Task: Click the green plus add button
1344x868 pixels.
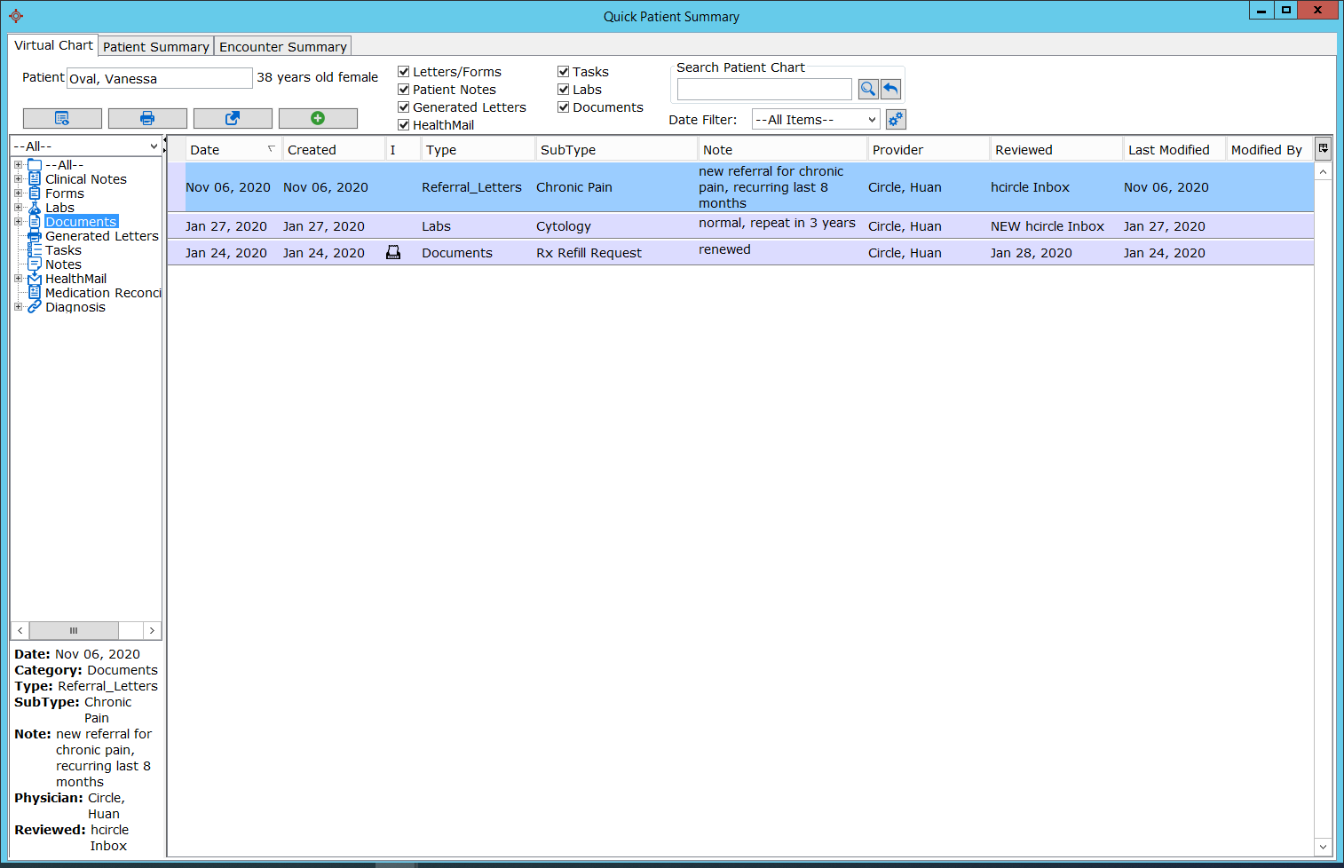Action: tap(318, 118)
